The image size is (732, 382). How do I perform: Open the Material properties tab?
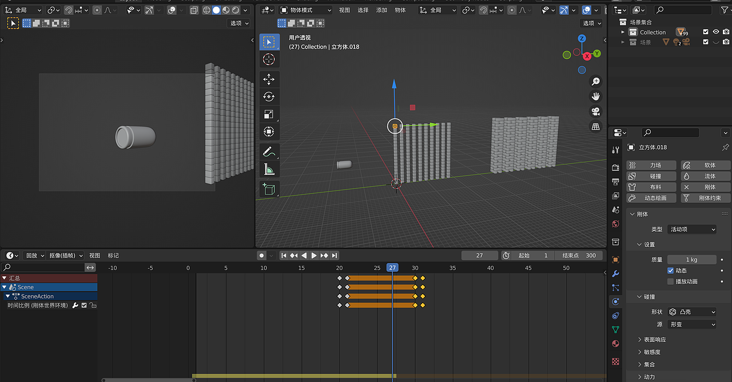coord(615,344)
